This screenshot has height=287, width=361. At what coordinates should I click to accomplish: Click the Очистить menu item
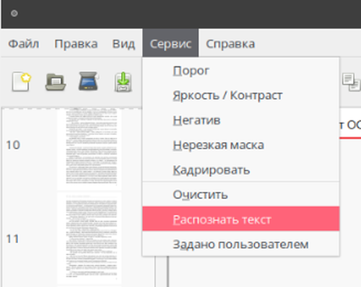[x=240, y=195]
